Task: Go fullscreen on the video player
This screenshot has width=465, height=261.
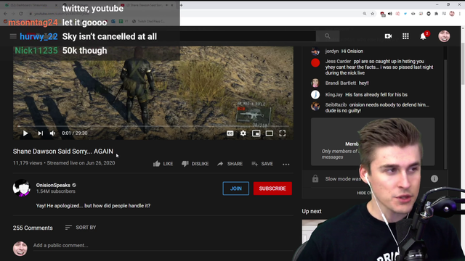Action: [x=283, y=133]
